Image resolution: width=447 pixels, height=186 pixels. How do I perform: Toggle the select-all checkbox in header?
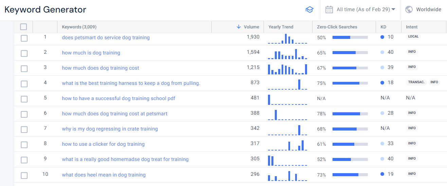23,27
